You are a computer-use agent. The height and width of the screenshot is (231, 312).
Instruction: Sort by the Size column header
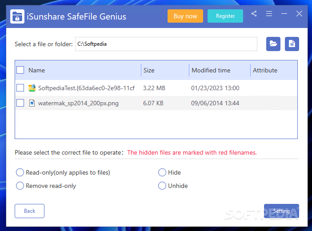click(149, 70)
